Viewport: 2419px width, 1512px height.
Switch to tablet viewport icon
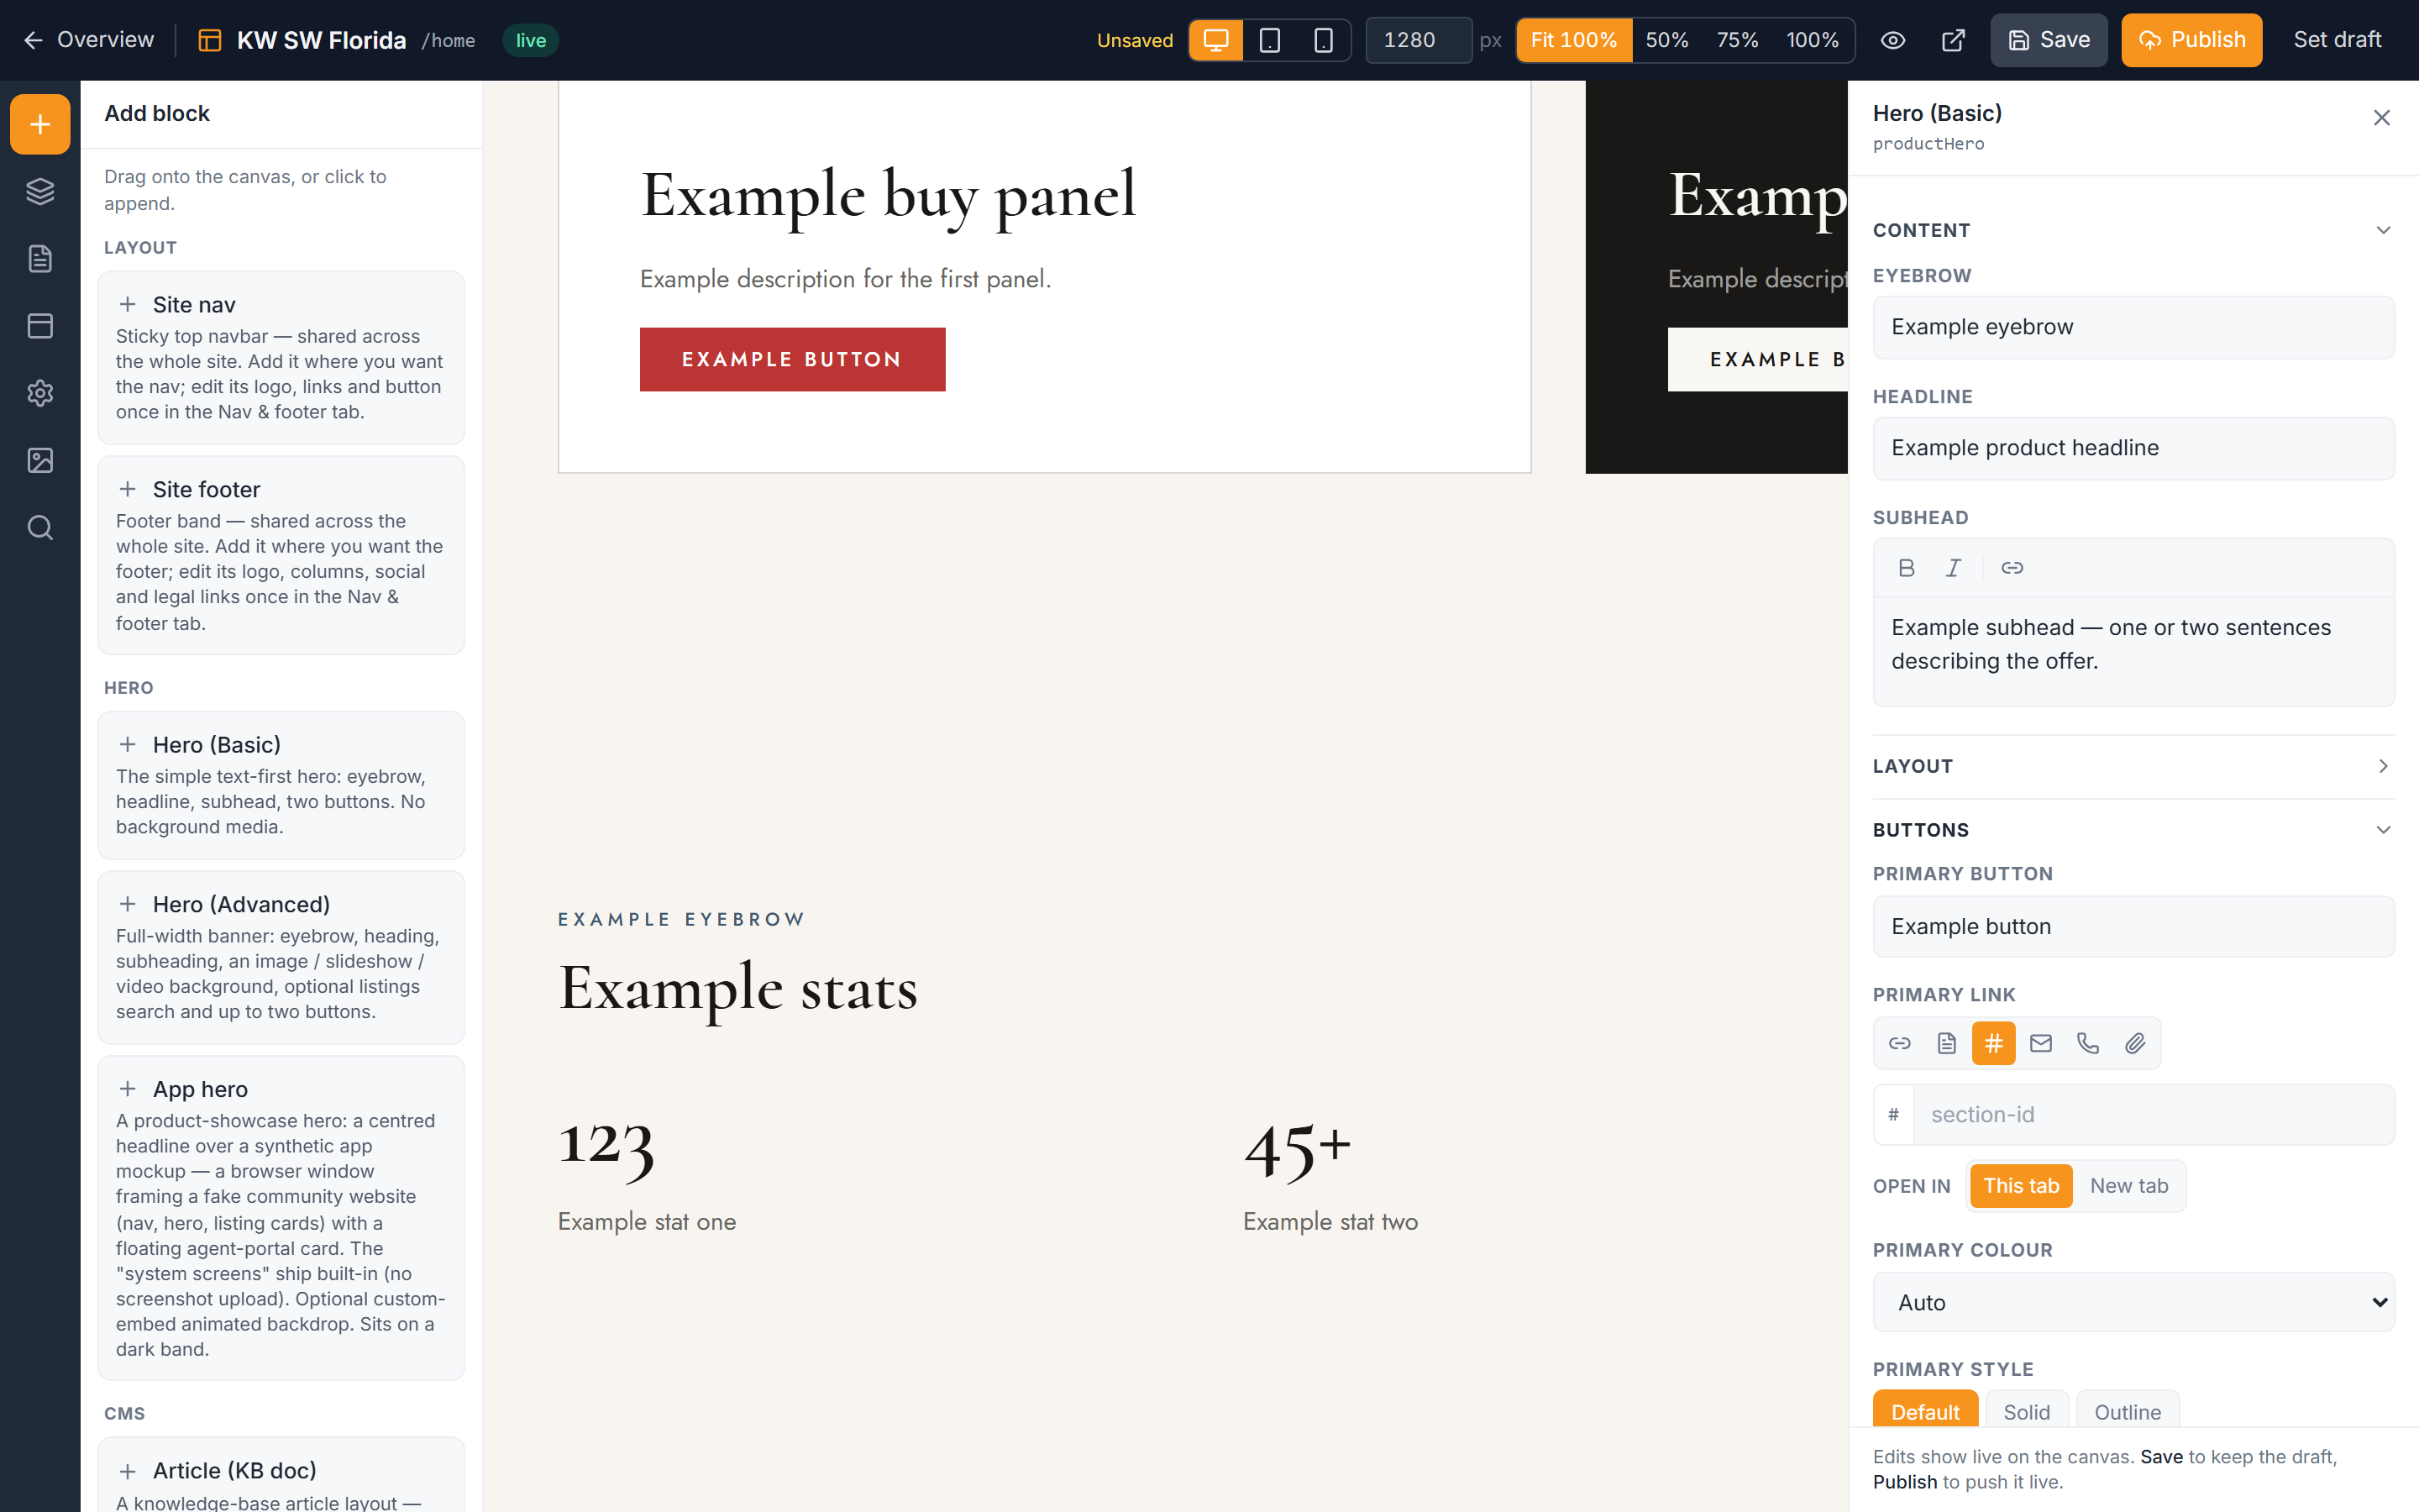[1269, 40]
